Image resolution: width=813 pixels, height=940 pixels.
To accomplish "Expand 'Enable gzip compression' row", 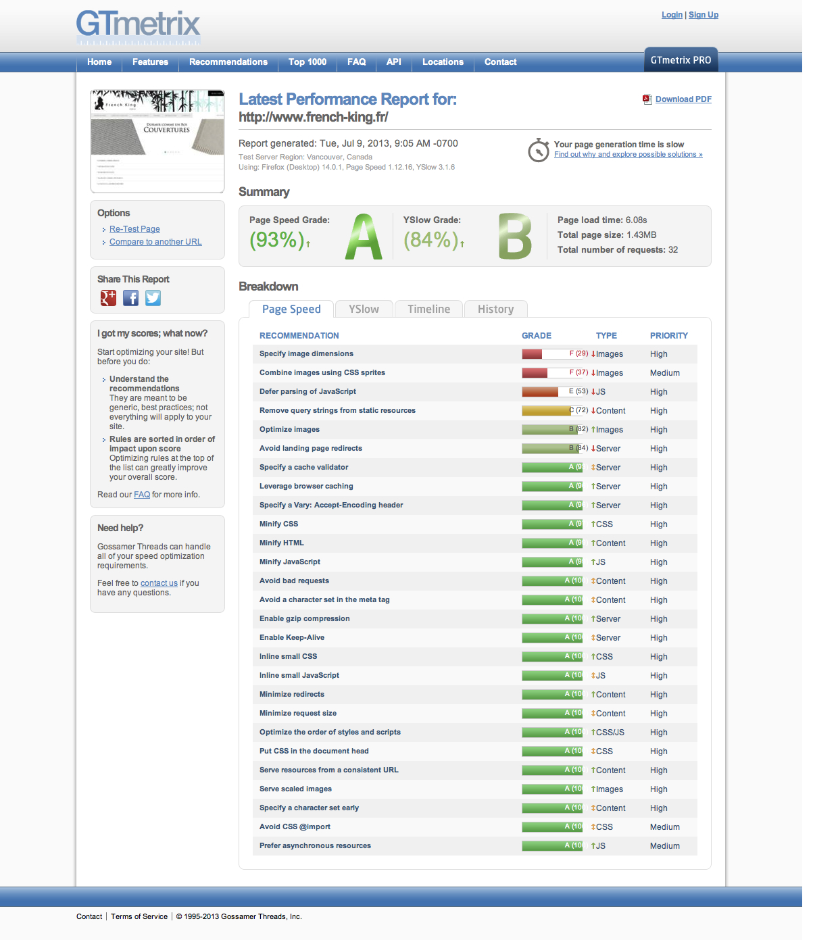I will coord(475,619).
